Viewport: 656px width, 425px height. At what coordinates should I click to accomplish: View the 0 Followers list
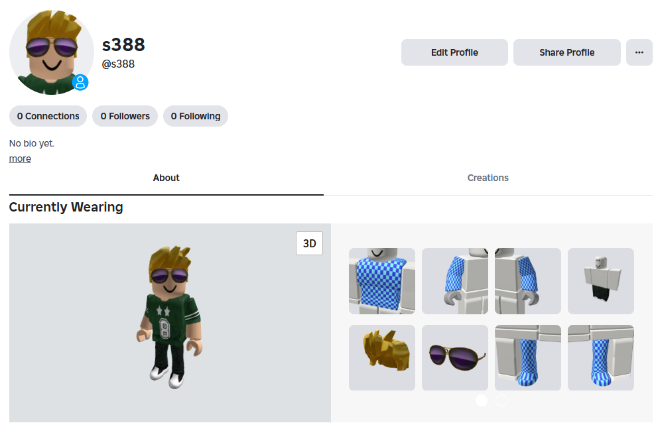(125, 116)
